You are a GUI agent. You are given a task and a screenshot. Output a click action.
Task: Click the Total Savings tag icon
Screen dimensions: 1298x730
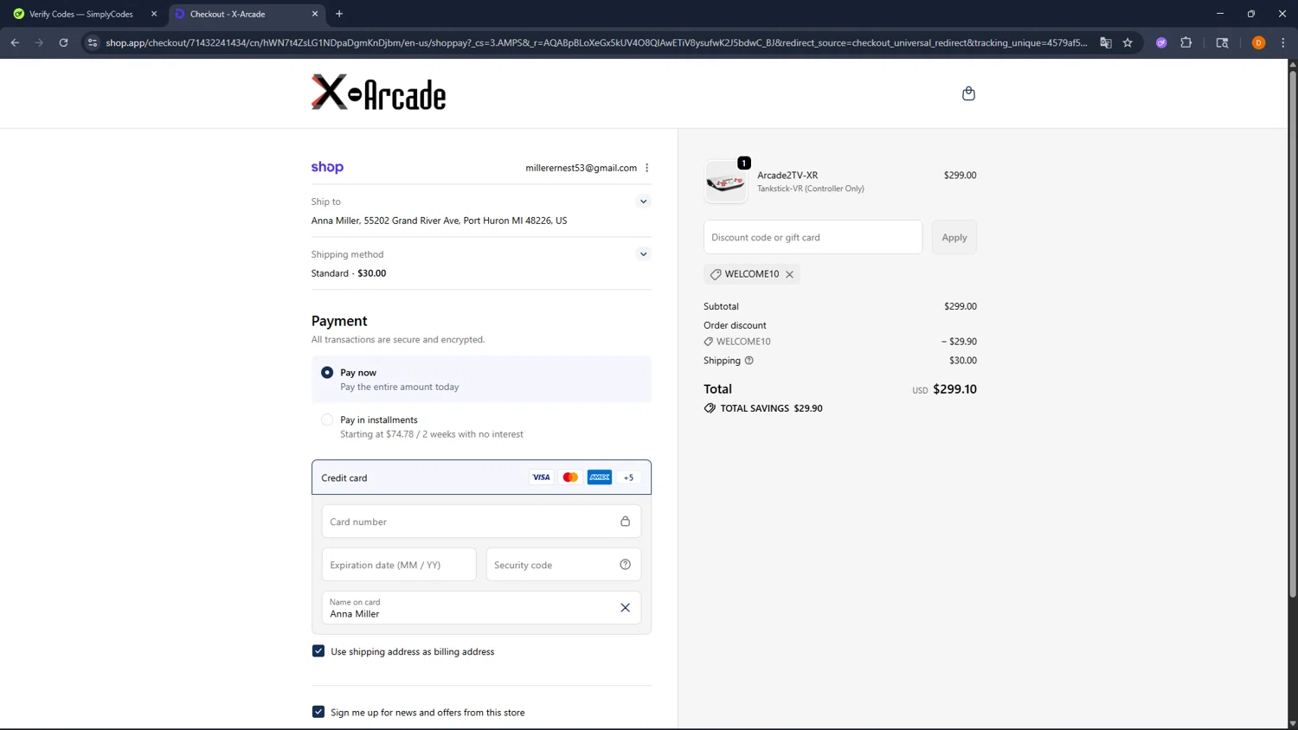click(710, 408)
